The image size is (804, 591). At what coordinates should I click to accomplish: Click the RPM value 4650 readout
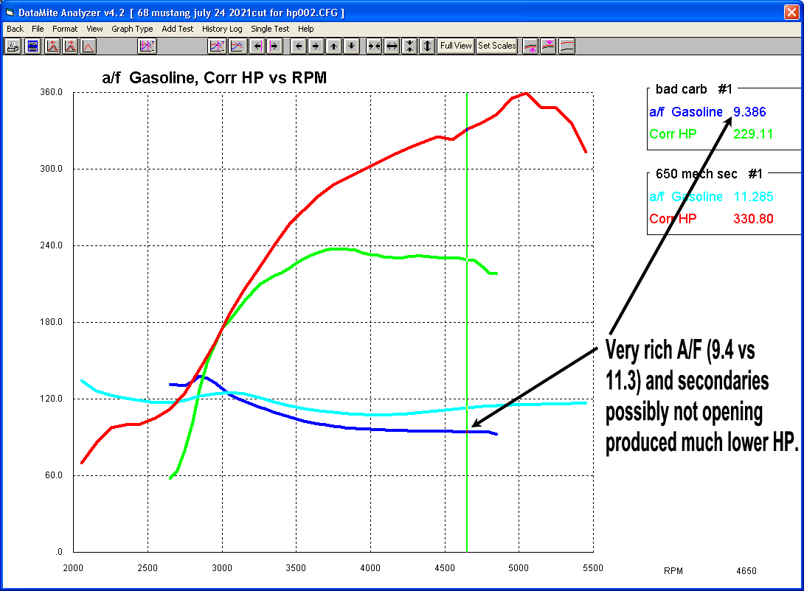point(746,570)
